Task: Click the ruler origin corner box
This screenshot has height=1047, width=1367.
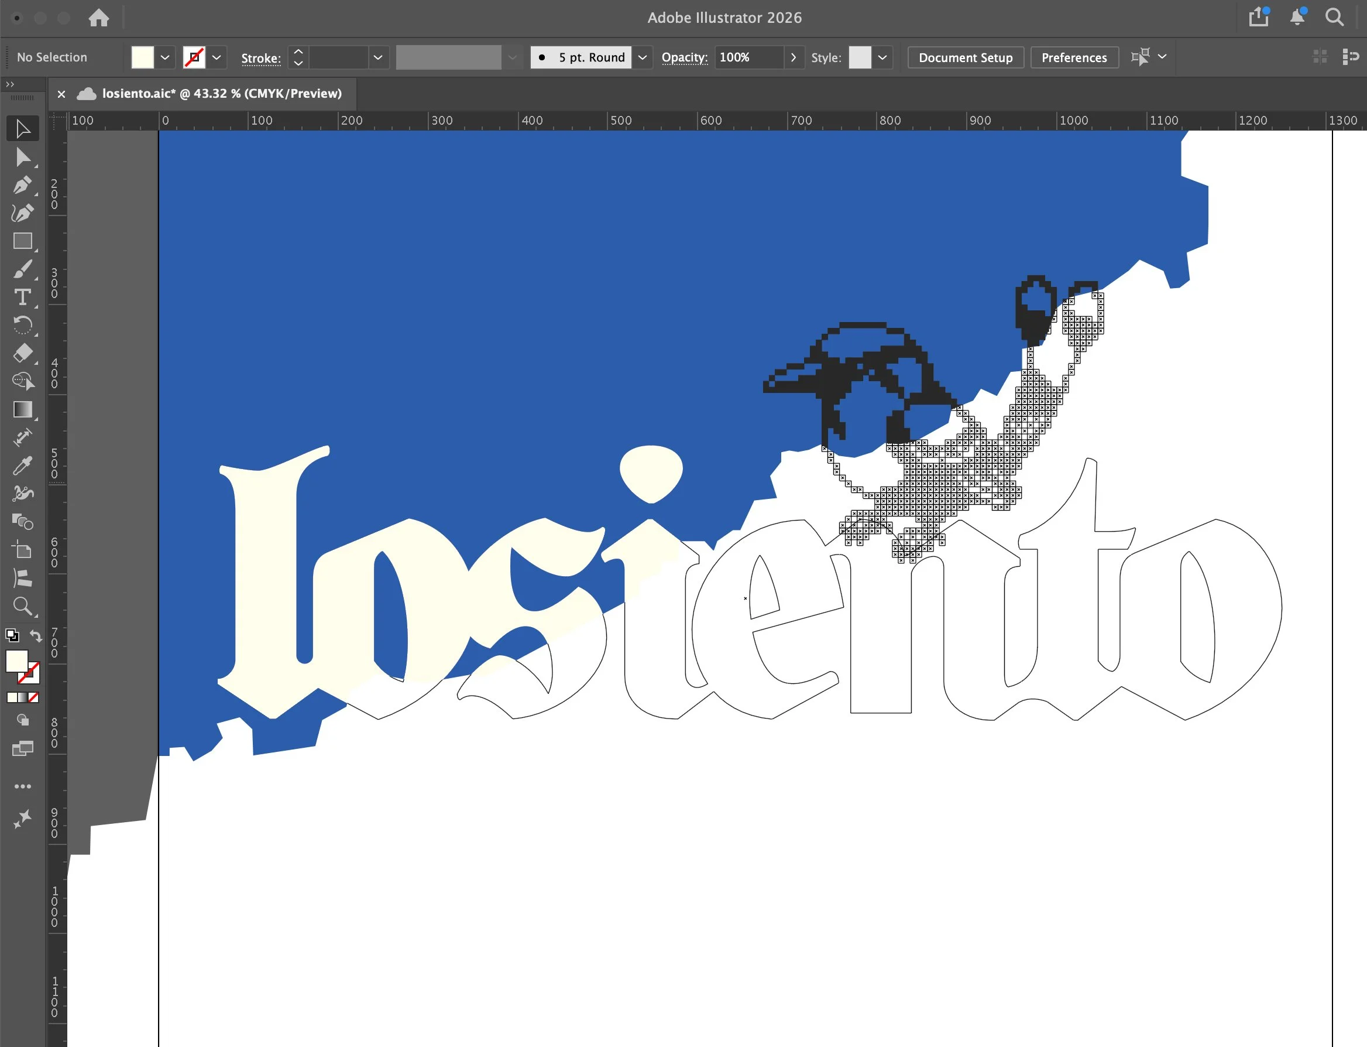Action: [58, 121]
